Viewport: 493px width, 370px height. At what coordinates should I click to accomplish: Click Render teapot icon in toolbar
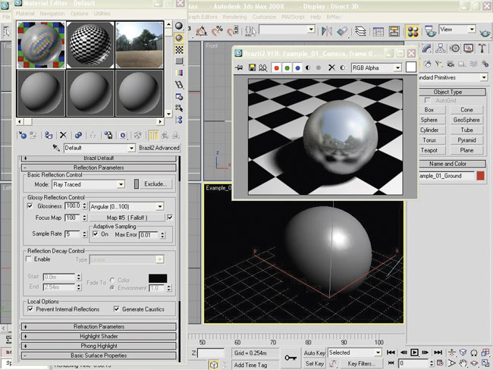pos(485,33)
